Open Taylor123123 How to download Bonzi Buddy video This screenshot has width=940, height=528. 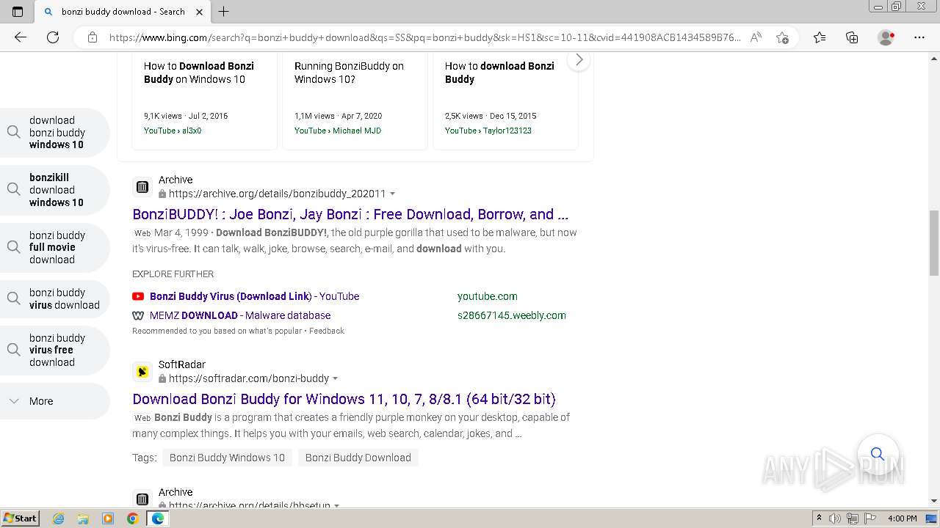click(x=499, y=73)
